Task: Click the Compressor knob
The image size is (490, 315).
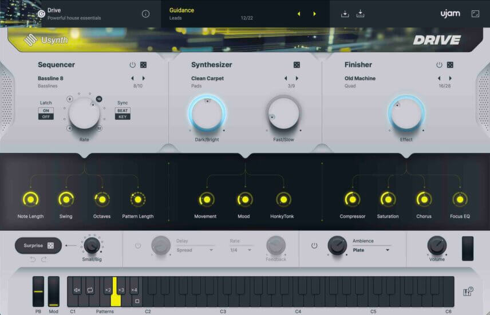Action: [x=353, y=199]
